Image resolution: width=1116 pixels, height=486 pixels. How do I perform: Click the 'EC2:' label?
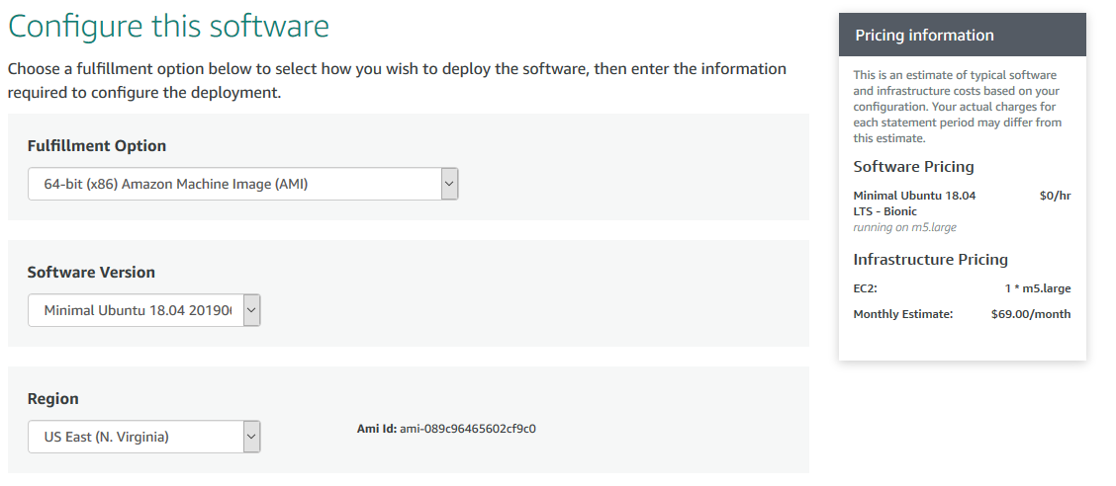click(x=866, y=288)
